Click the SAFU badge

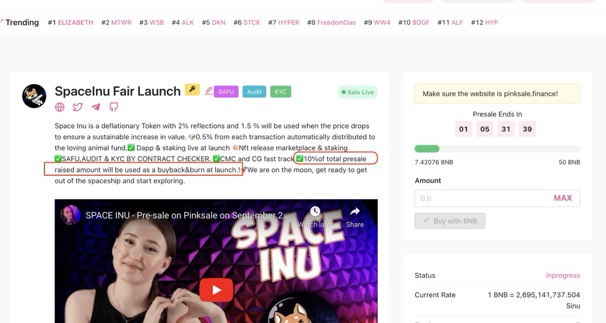(x=226, y=92)
